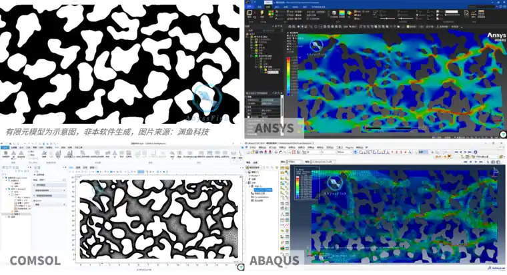Click the ANSYS rainbow color legend bar
This screenshot has height=275, width=507.
[288, 76]
